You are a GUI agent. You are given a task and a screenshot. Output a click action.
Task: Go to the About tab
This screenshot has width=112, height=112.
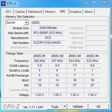click(x=89, y=12)
